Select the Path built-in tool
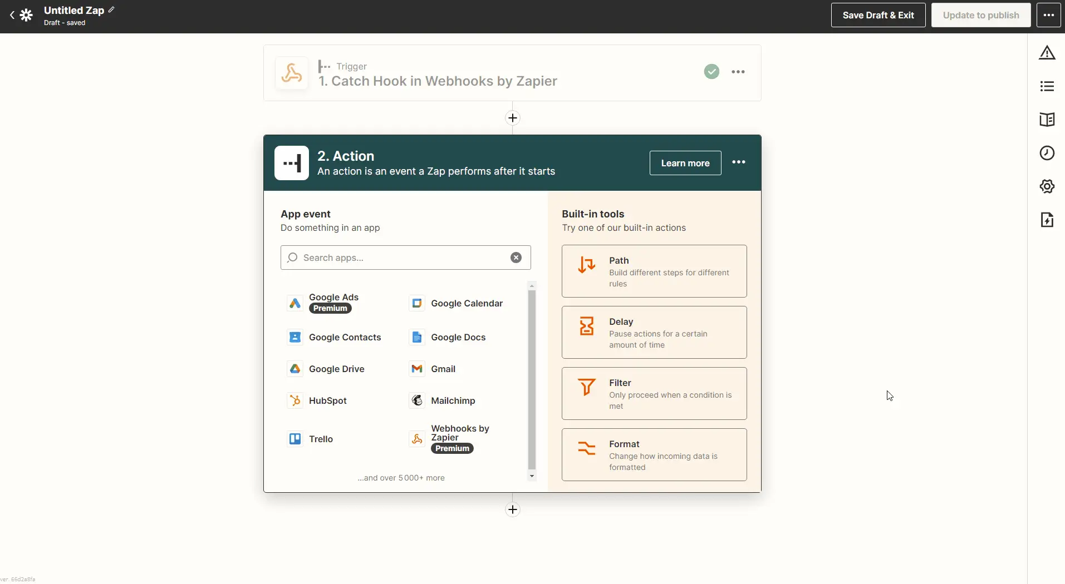Image resolution: width=1065 pixels, height=584 pixels. pos(654,271)
